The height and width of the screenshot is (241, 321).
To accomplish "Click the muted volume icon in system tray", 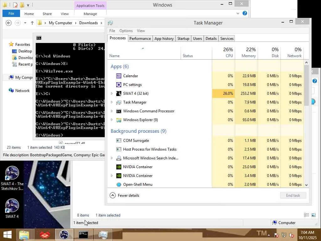I will point(292,235).
